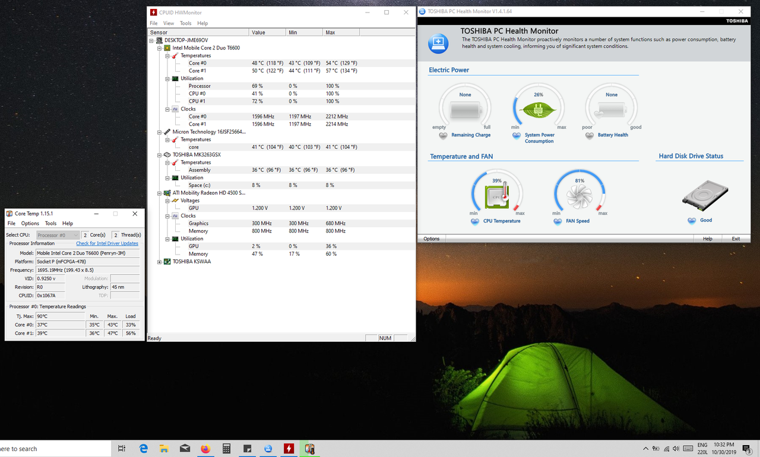Expand Remaining Charge details with heart button
The image size is (760, 457).
[443, 135]
